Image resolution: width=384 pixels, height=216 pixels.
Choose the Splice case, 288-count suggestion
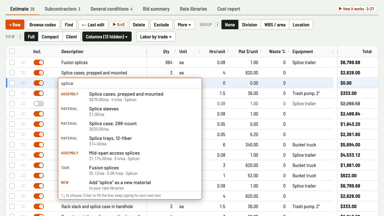point(130,126)
